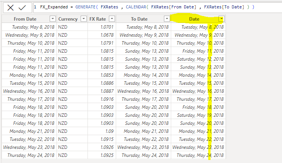
Task: Click into the FX_Expanded DAX formula bar
Action: coord(157,7)
